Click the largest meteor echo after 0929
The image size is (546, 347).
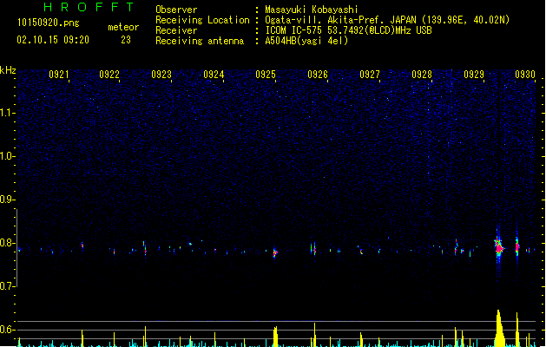(x=499, y=247)
